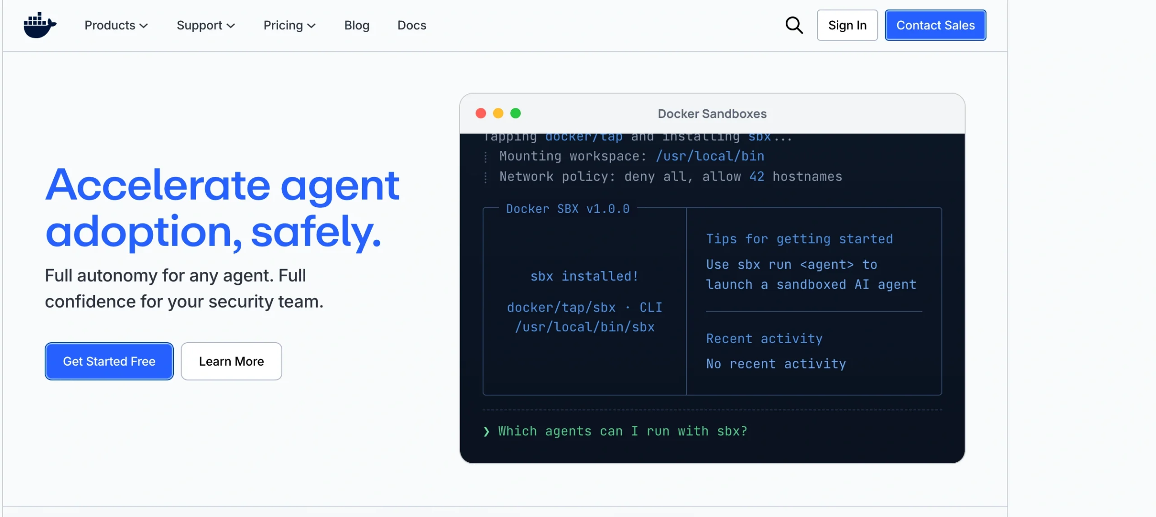
Task: Click the Learn More button
Action: [232, 361]
